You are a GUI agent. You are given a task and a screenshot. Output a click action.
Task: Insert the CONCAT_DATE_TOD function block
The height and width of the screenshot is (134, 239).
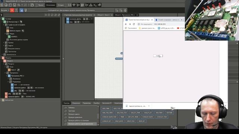point(109,117)
